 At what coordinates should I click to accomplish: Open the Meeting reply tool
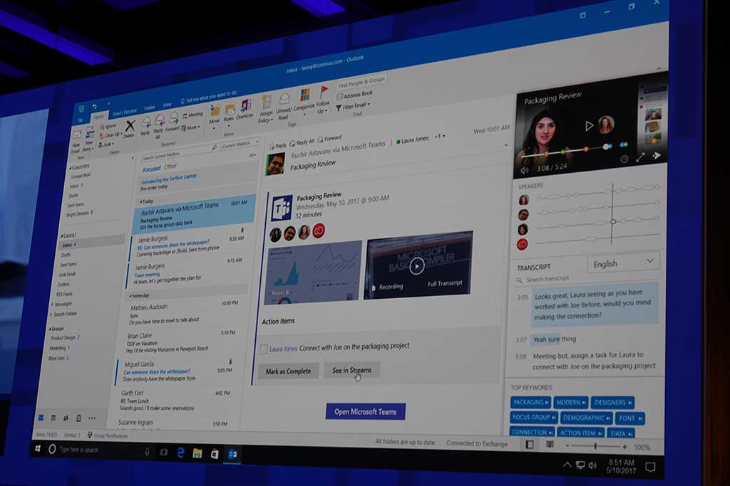tap(193, 113)
